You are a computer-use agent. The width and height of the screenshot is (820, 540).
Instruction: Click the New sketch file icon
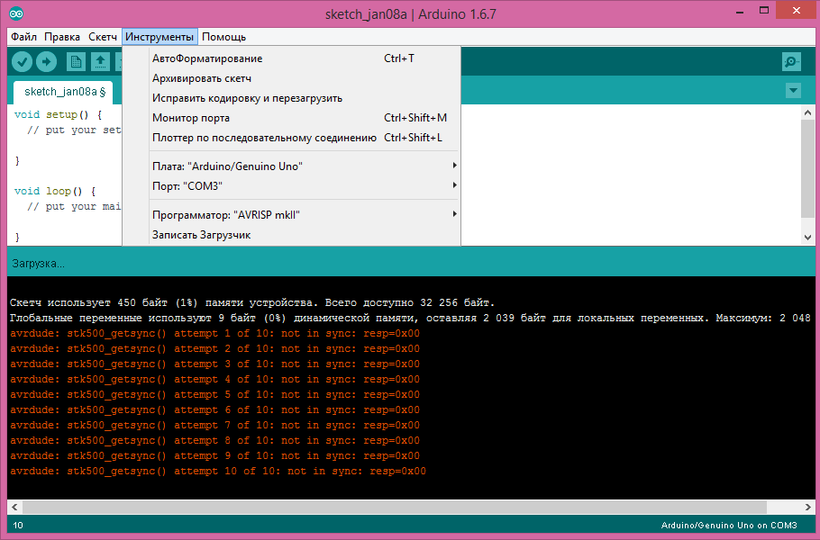(x=76, y=61)
